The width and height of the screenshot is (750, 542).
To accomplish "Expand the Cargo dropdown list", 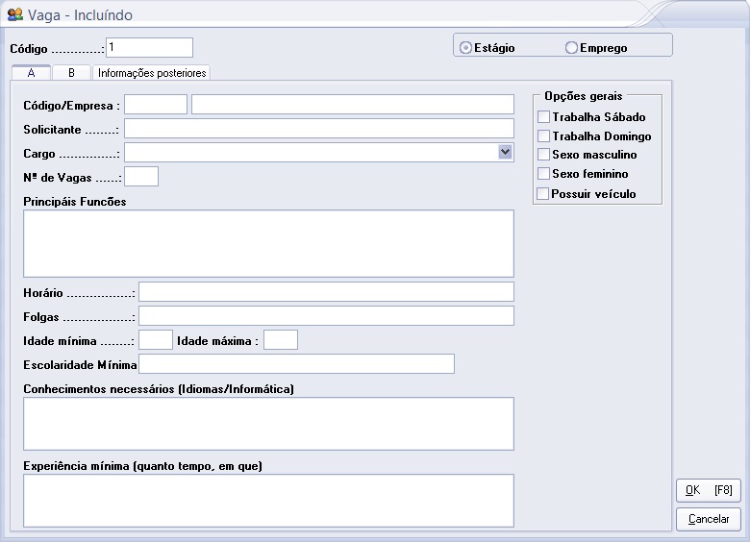I will pos(505,152).
